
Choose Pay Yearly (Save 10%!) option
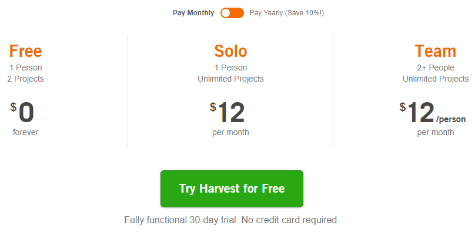point(286,13)
